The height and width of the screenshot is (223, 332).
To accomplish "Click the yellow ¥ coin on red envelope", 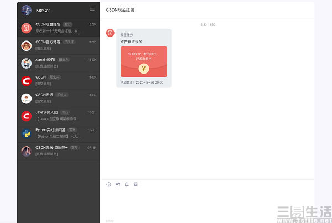I will click(x=144, y=69).
